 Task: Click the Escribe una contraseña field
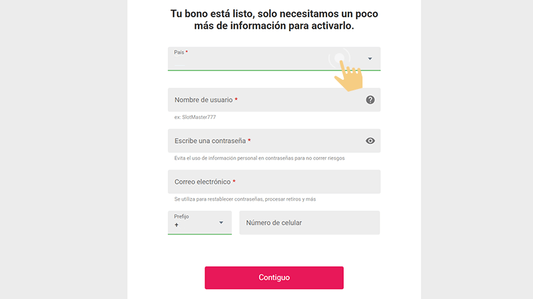(274, 141)
